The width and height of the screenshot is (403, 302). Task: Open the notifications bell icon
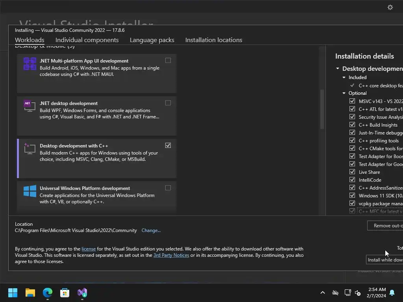coord(392,293)
